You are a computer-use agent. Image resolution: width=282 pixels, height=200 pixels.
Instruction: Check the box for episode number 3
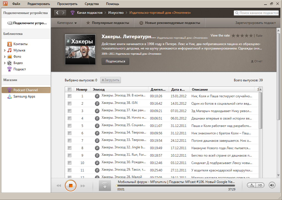(x=69, y=111)
